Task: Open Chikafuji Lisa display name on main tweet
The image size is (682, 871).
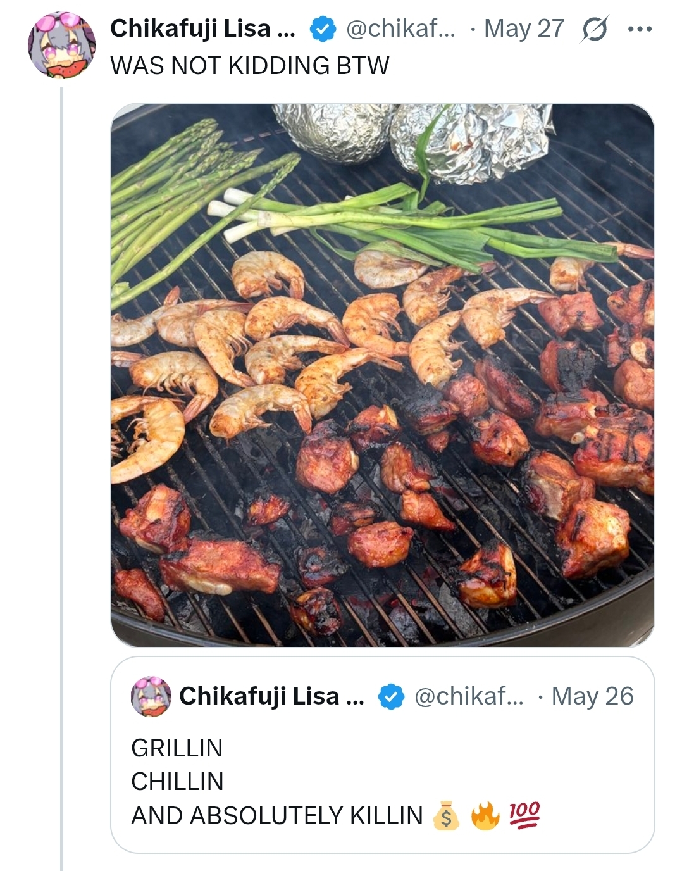Action: point(202,28)
